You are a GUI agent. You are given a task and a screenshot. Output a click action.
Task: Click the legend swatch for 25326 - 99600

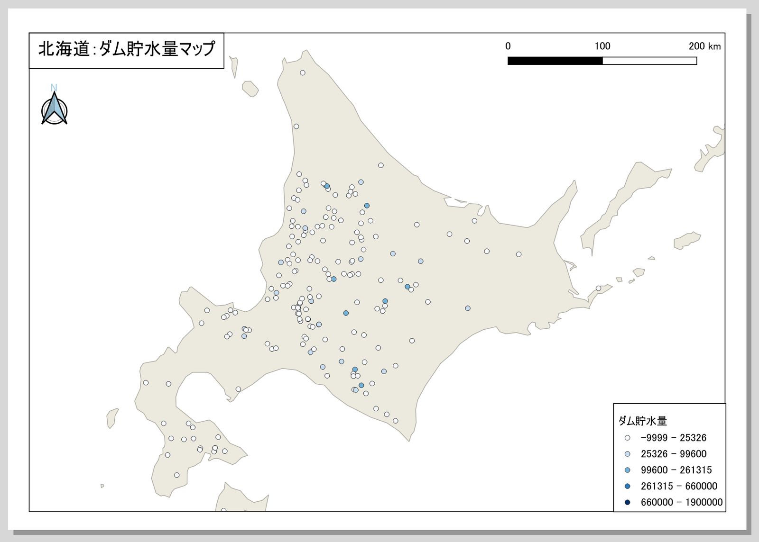click(x=627, y=454)
